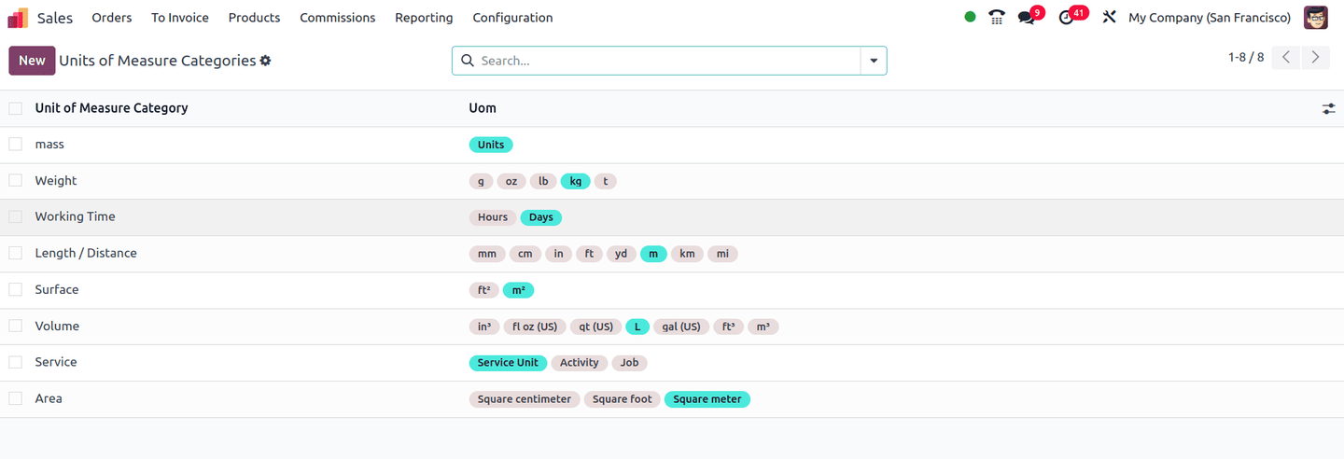Tick the checkbox for Volume category
The height and width of the screenshot is (459, 1344).
(x=15, y=327)
